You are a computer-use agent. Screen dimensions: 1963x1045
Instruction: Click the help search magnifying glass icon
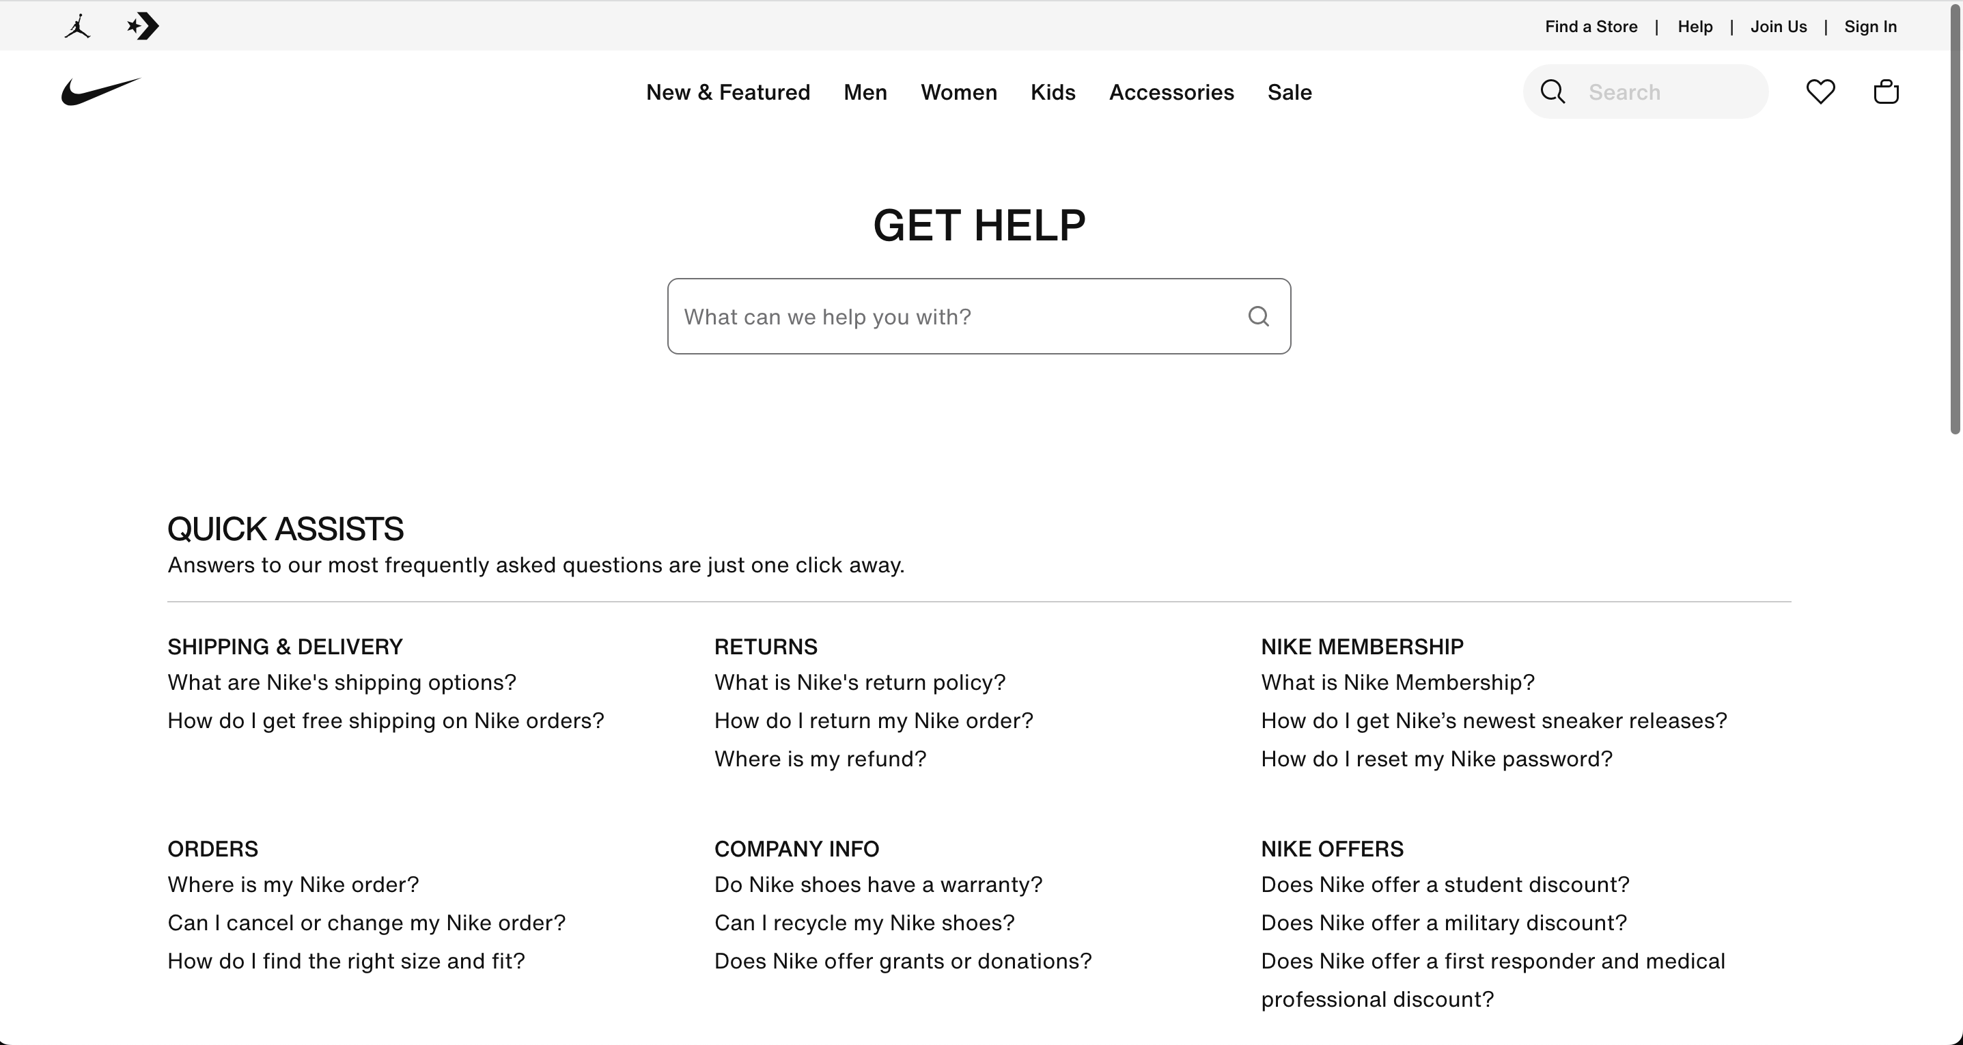click(1255, 316)
